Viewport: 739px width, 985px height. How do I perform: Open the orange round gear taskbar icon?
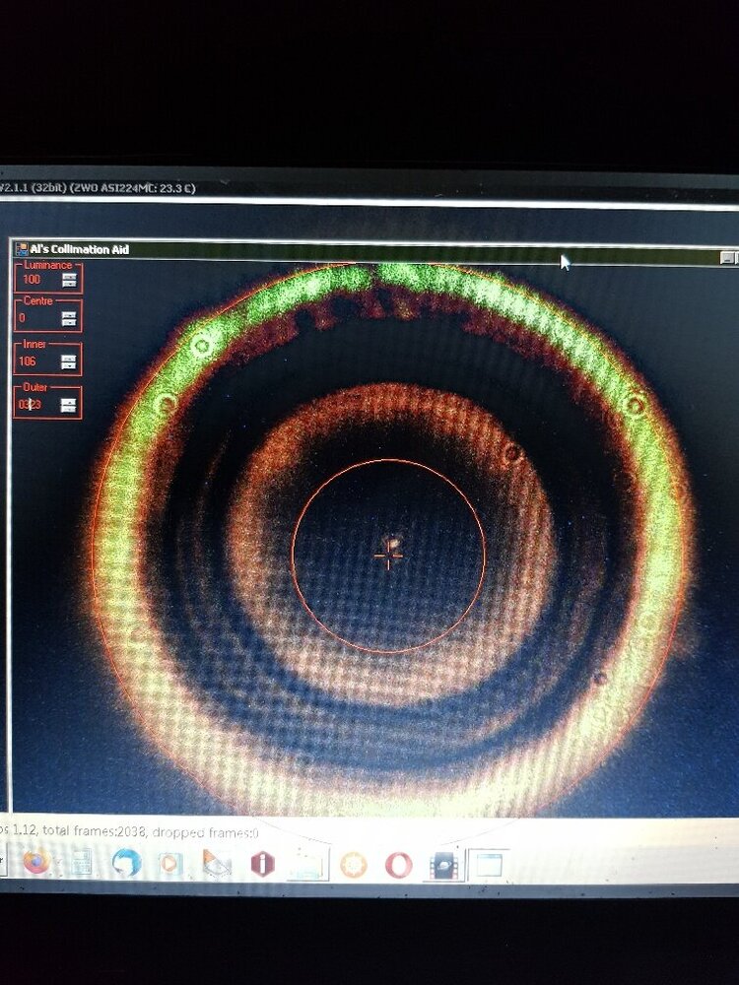click(x=353, y=865)
